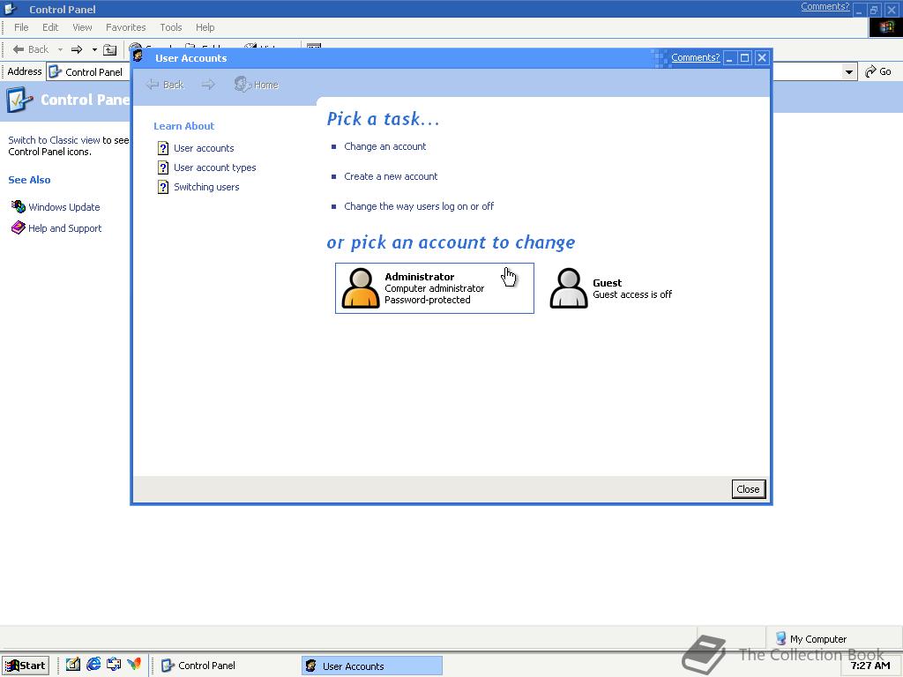Image resolution: width=903 pixels, height=677 pixels.
Task: Click the Help and Support book icon
Action: 19,227
